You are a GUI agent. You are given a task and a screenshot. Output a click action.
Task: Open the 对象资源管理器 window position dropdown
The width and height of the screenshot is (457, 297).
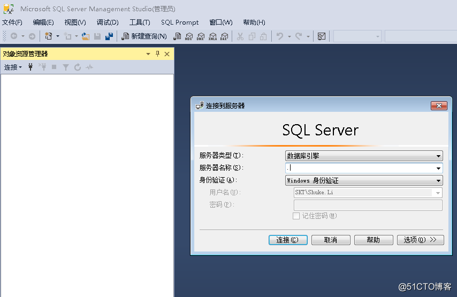coord(148,54)
